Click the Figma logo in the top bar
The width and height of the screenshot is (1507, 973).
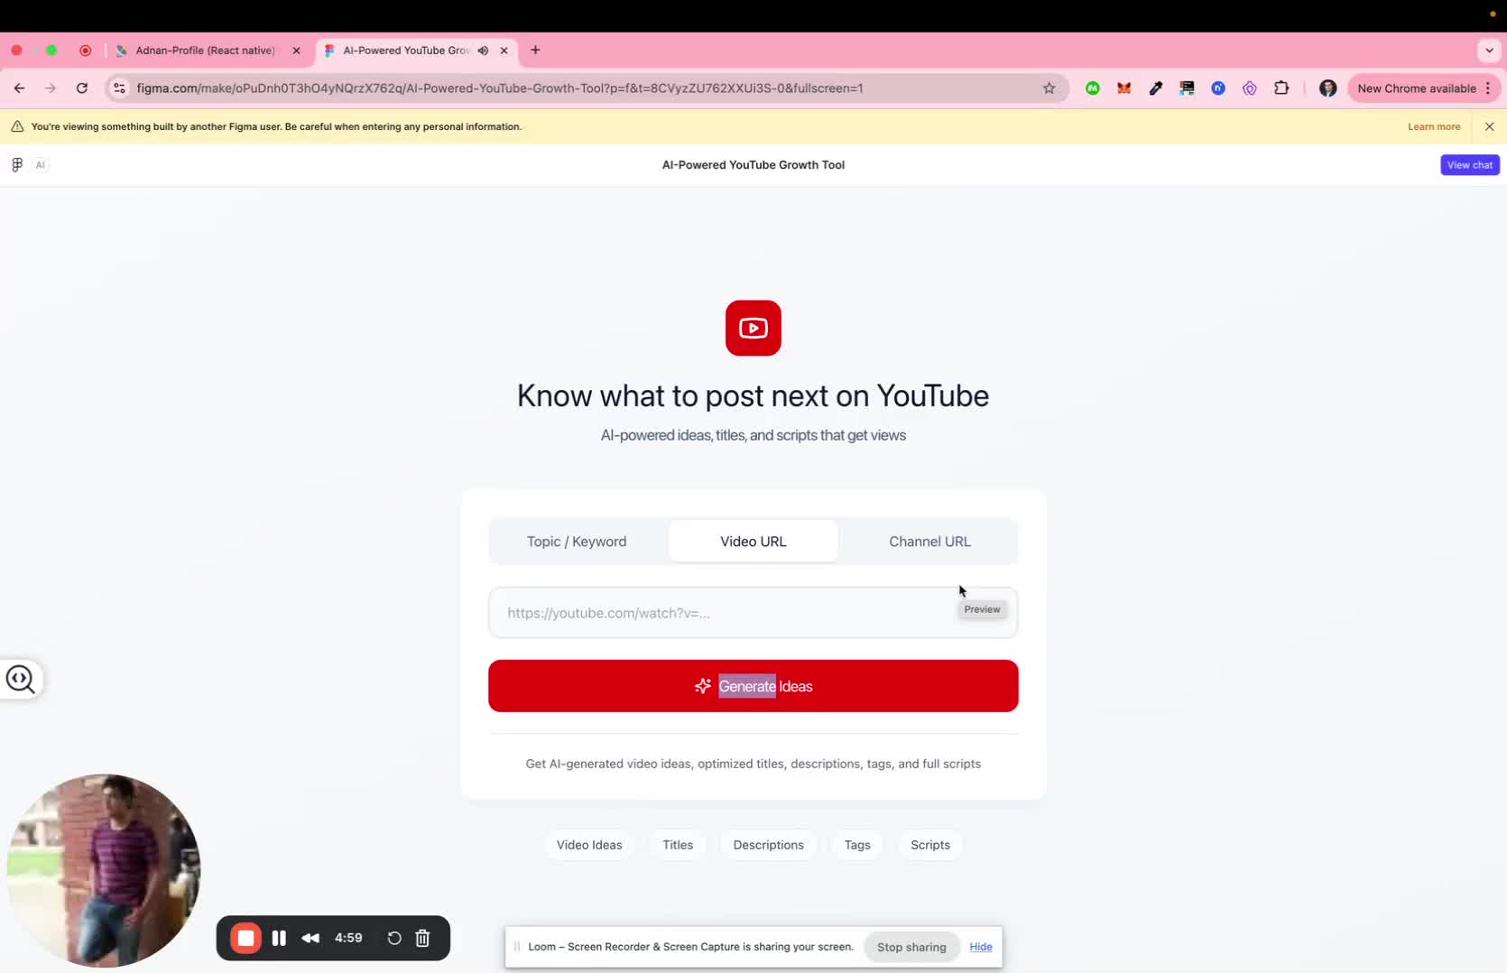pos(17,164)
